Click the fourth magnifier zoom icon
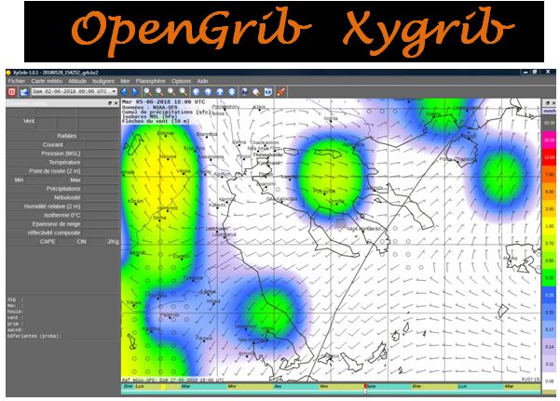 pyautogui.click(x=184, y=92)
